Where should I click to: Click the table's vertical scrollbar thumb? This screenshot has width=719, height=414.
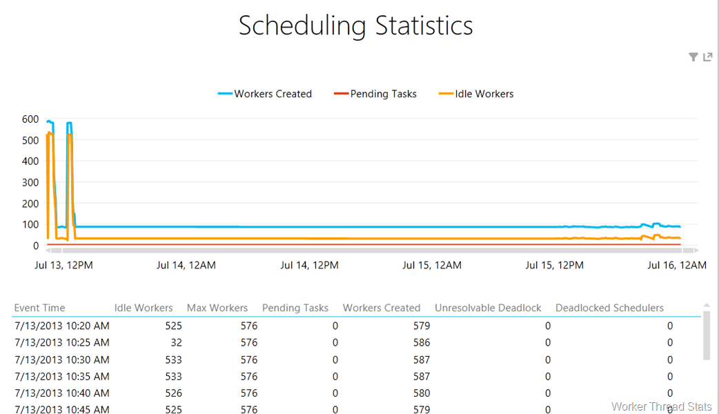tap(706, 335)
